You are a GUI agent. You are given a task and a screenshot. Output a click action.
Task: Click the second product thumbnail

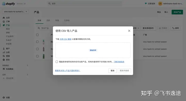point(44,49)
